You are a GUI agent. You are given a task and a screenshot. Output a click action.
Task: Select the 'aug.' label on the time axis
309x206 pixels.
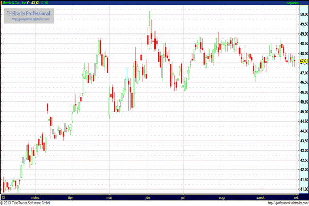[x=222, y=197]
